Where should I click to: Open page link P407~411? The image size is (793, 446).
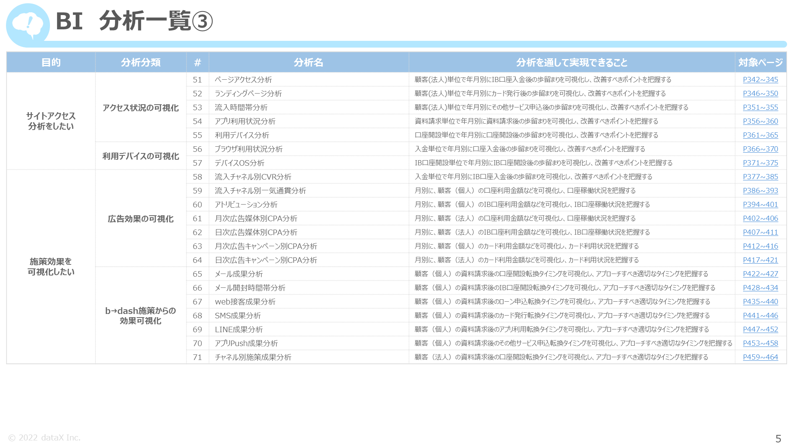point(760,232)
